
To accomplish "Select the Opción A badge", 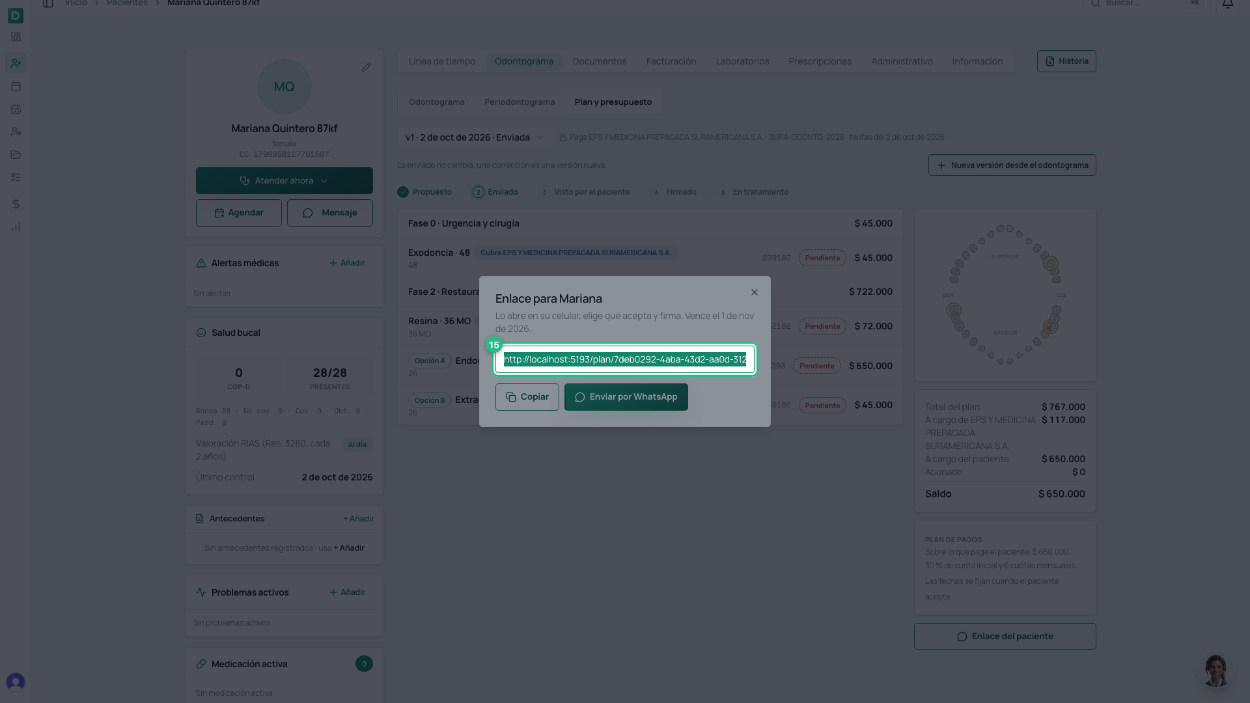I will [x=430, y=361].
